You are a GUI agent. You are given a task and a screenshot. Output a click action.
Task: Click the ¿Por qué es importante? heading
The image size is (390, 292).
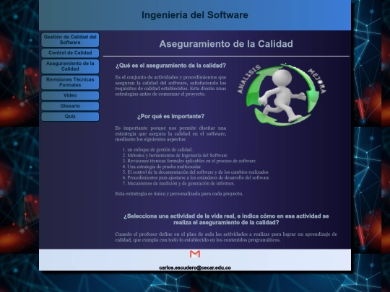(170, 117)
